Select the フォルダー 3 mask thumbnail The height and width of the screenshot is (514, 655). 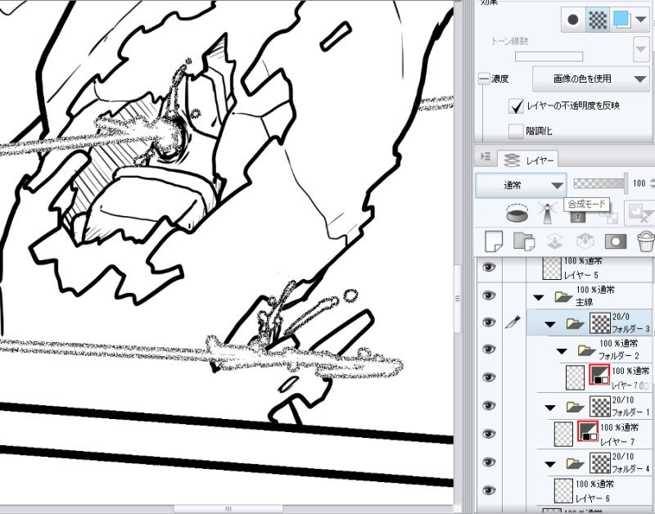600,323
